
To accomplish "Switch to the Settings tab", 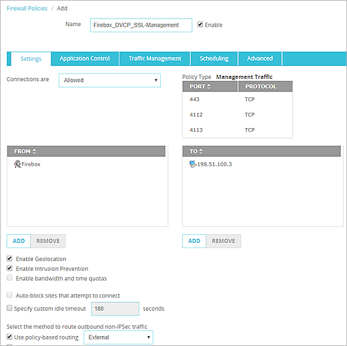I will (31, 59).
